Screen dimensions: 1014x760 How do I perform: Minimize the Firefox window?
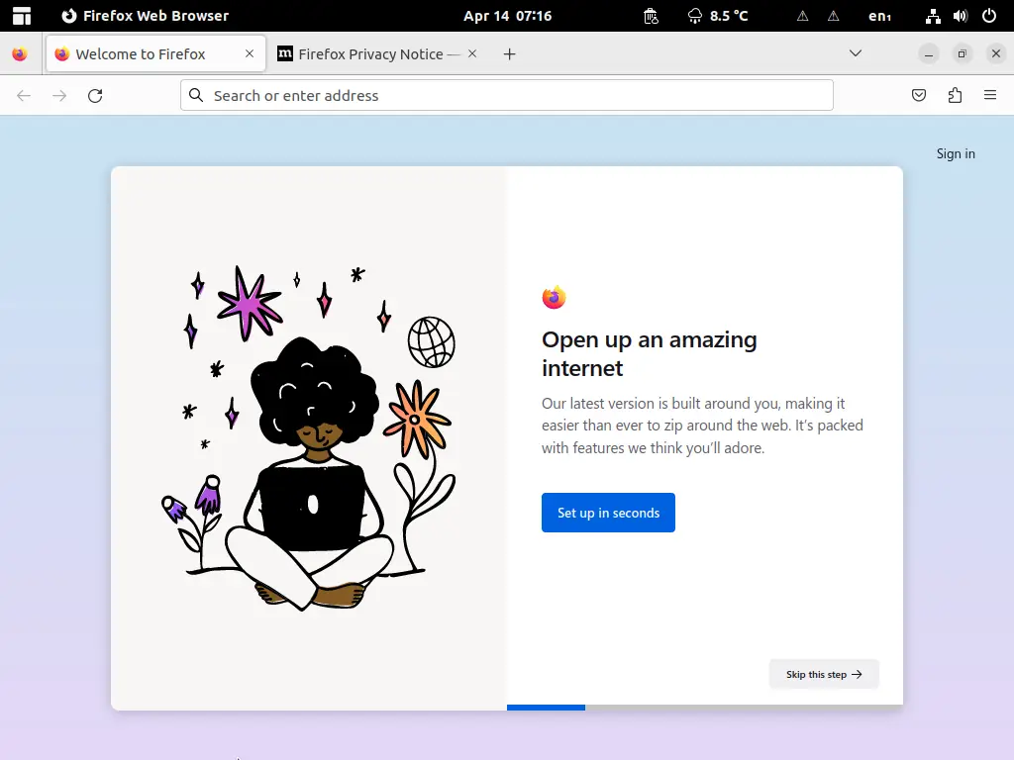[x=929, y=54]
